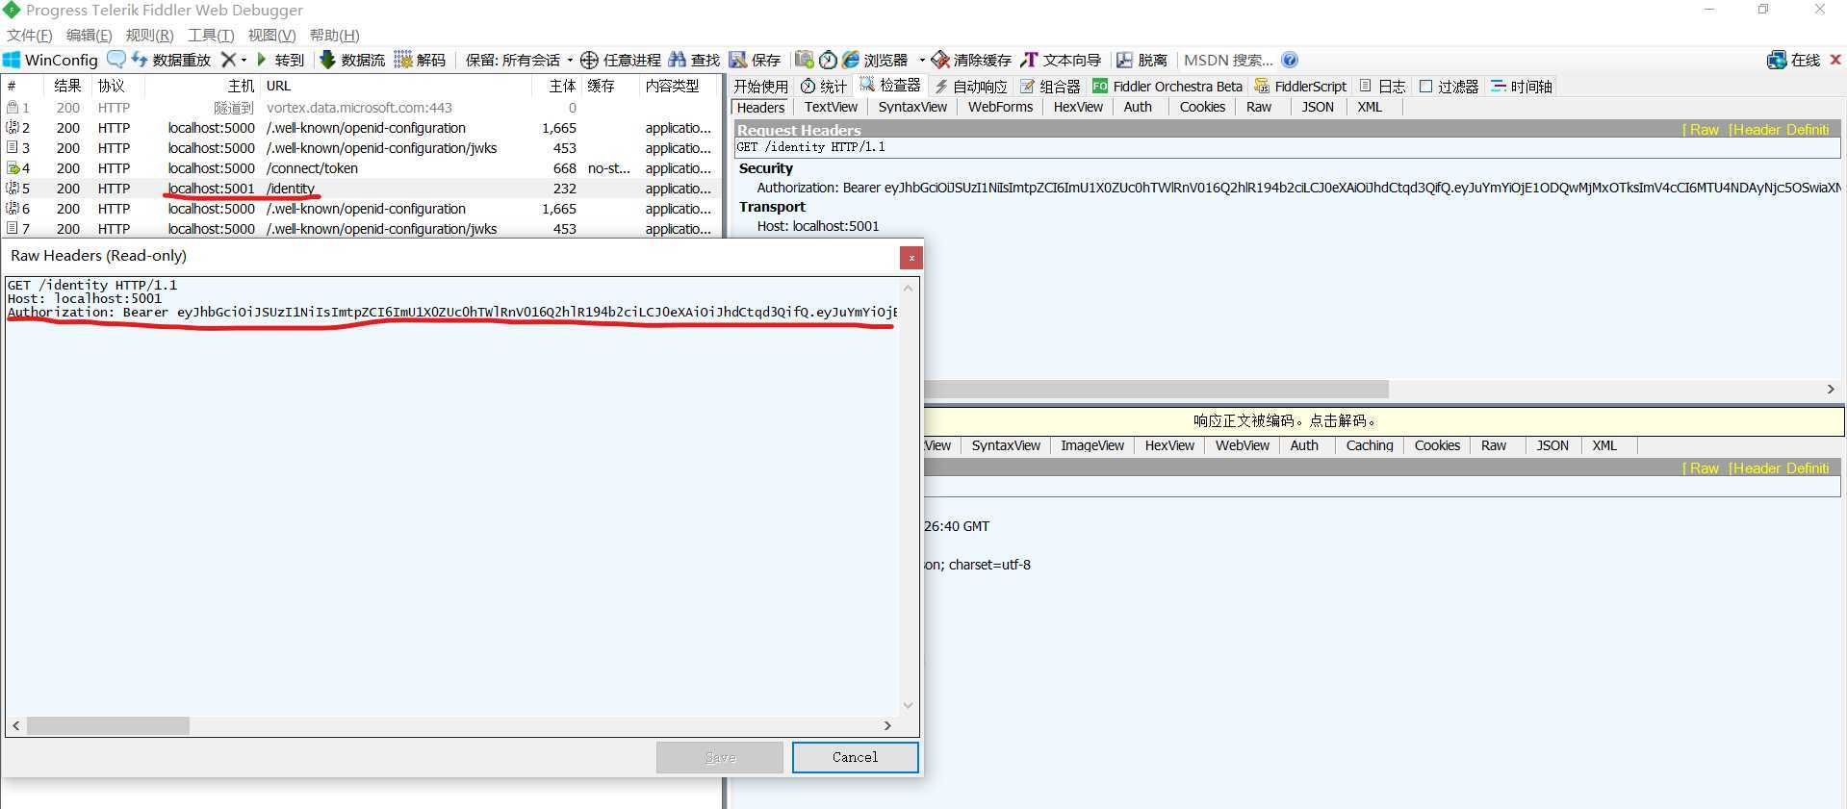Open the Fiddler Orchestra Beta tab
1847x809 pixels.
coord(1167,87)
